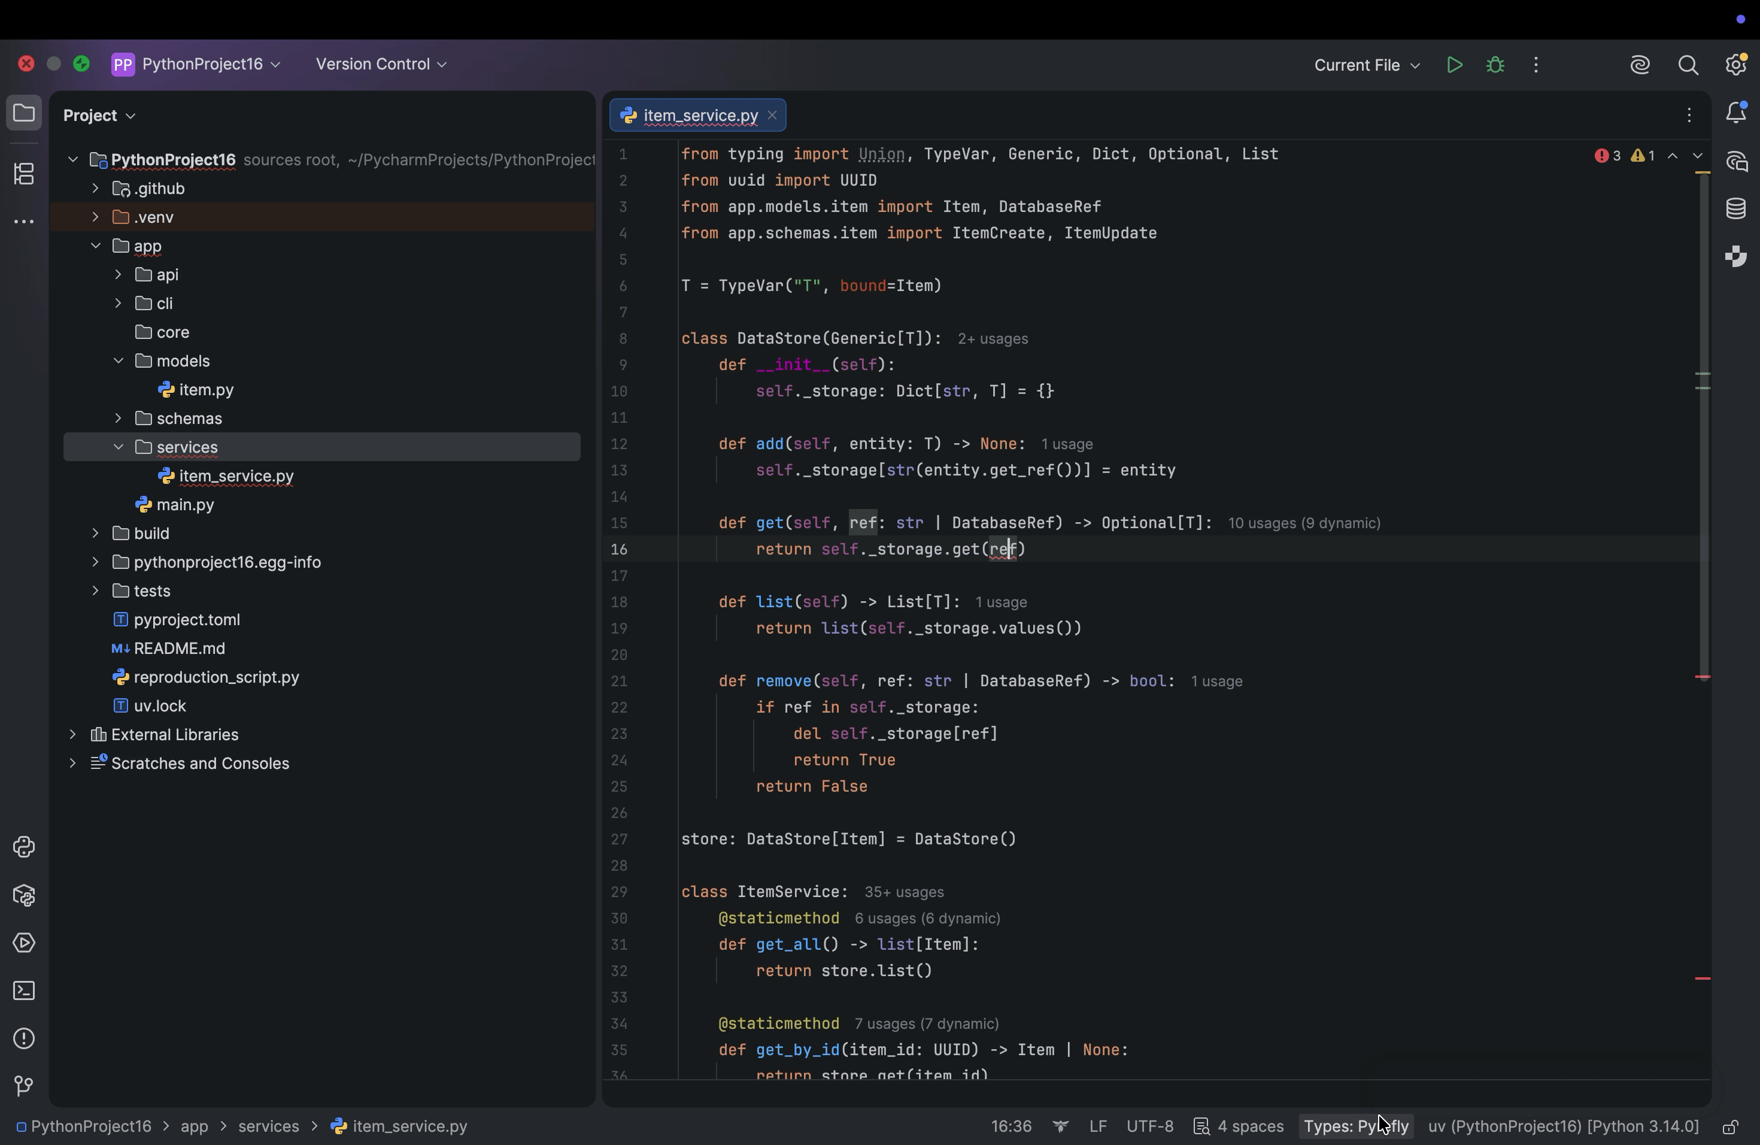Open the Structure tool window icon
The width and height of the screenshot is (1760, 1145).
tap(24, 174)
